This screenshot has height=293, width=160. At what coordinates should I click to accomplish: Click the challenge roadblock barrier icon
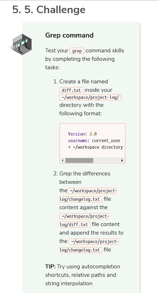[22, 44]
